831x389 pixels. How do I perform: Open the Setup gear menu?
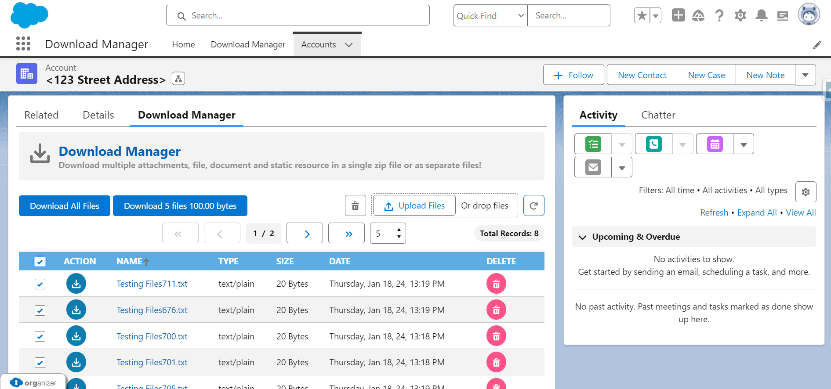[740, 16]
